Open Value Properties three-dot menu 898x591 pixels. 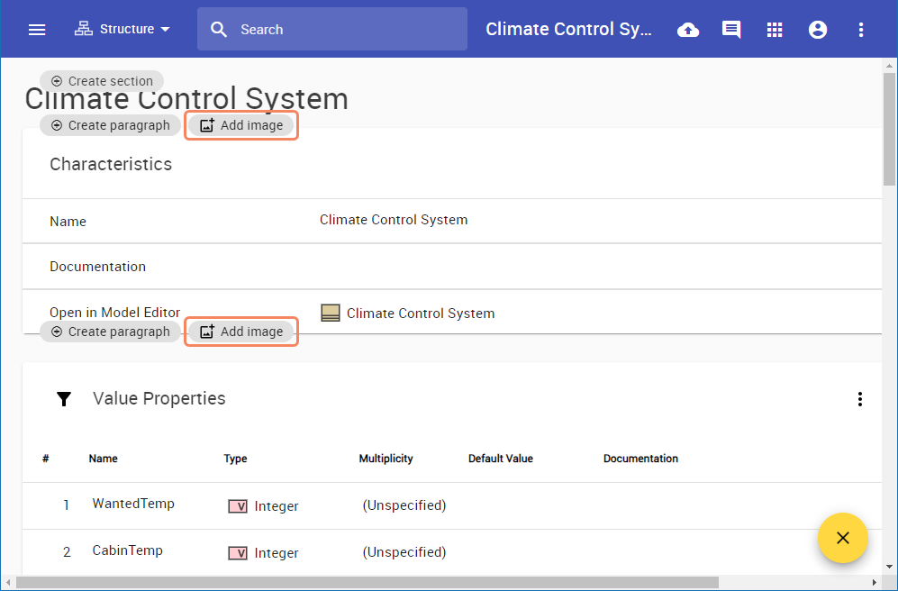pos(860,399)
